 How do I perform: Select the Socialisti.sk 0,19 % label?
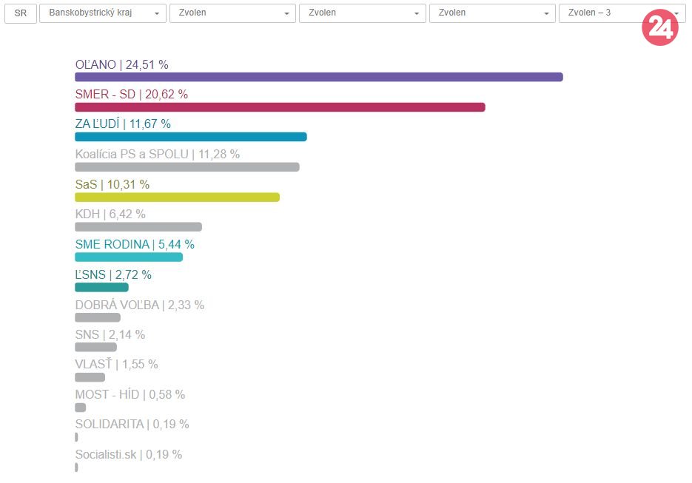click(x=128, y=455)
